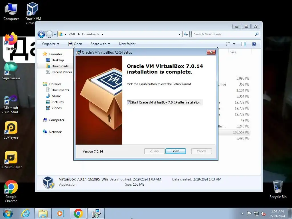Select the LDPlayer9 desktop shortcut

11,130
